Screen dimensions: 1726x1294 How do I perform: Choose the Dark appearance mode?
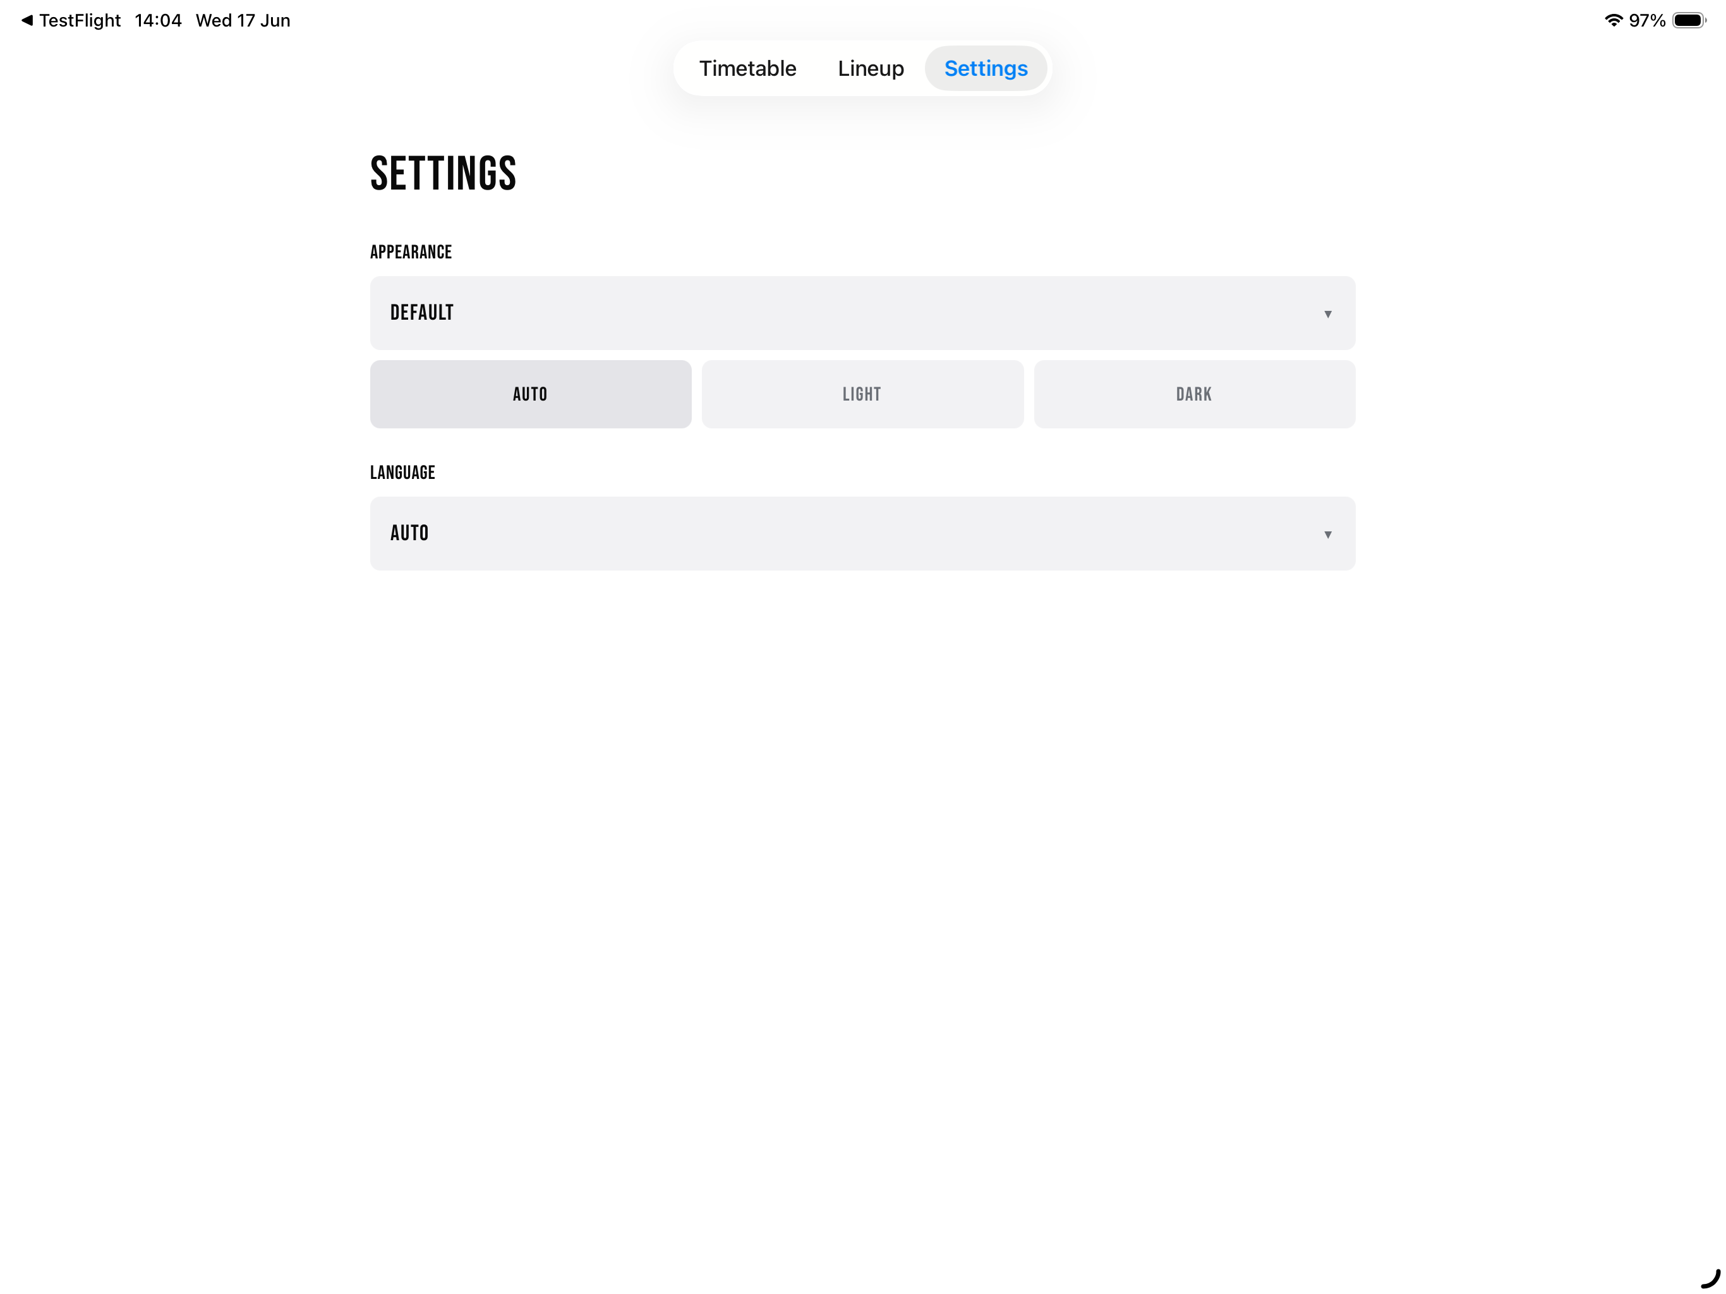click(1194, 394)
